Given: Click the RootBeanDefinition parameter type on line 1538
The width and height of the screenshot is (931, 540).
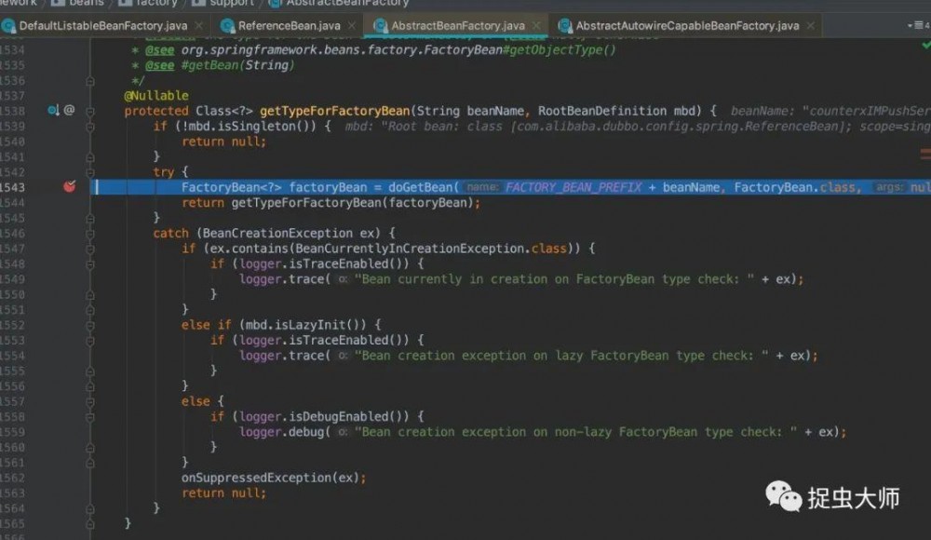Looking at the screenshot, I should point(602,111).
